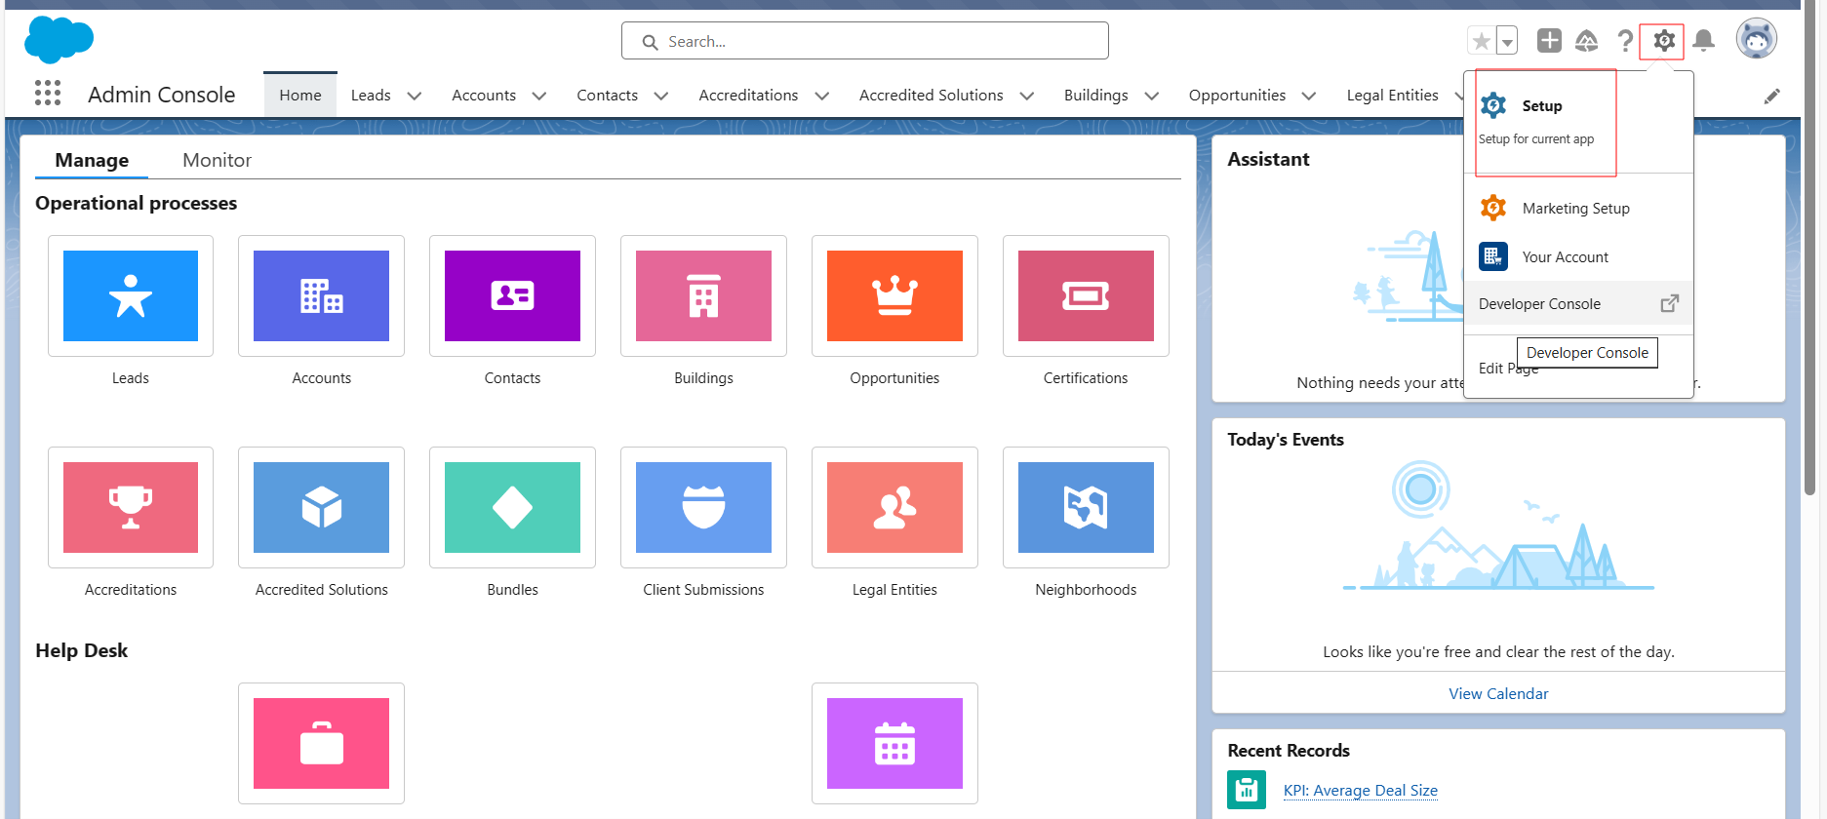Open the Help question mark icon

(1624, 41)
